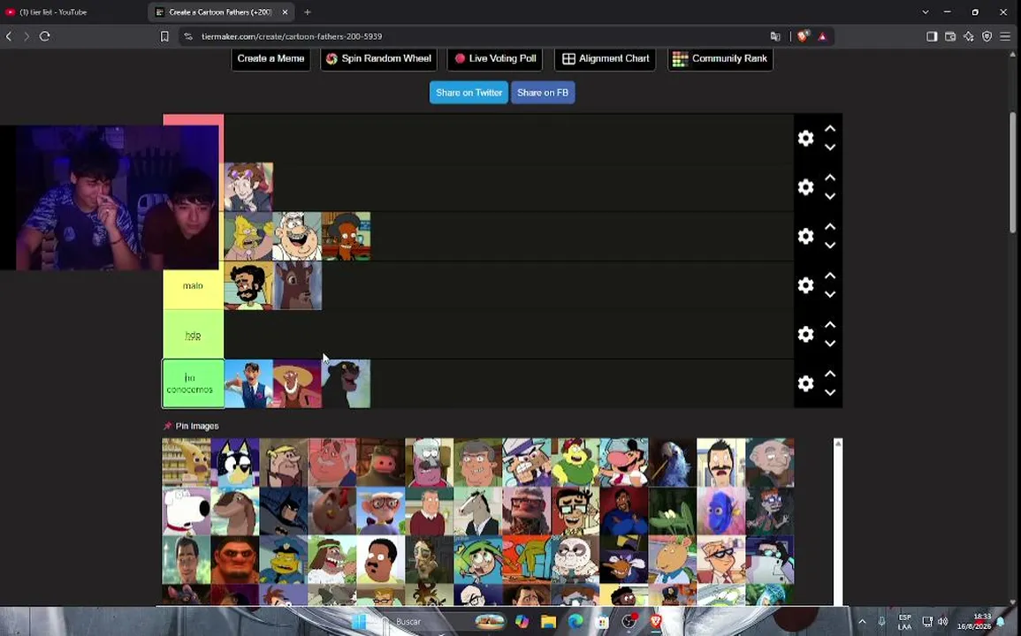Open settings gear for the brown-haired character row

tap(805, 187)
